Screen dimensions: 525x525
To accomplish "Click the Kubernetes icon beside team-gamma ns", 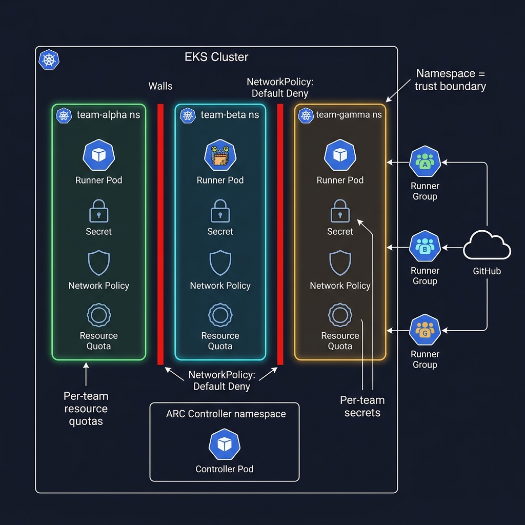I will pyautogui.click(x=306, y=116).
